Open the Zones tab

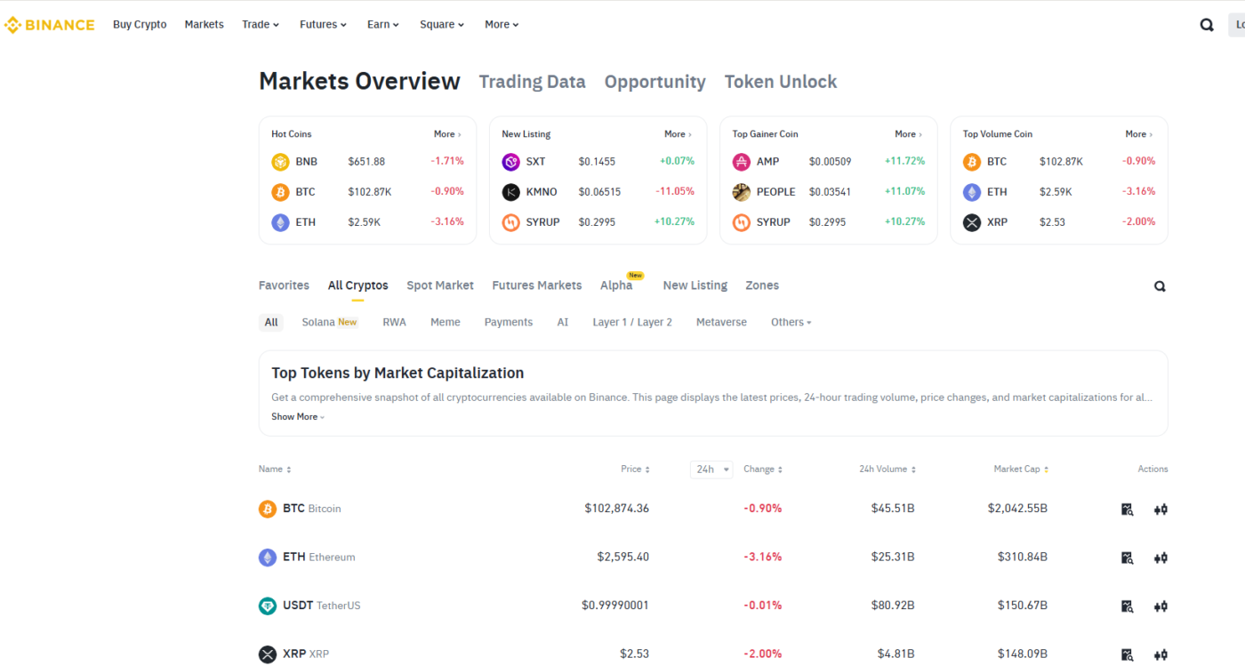[x=762, y=285]
